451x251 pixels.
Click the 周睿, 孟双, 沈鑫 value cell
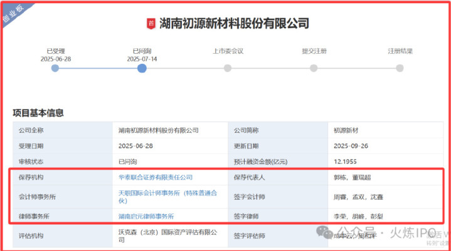click(385, 197)
